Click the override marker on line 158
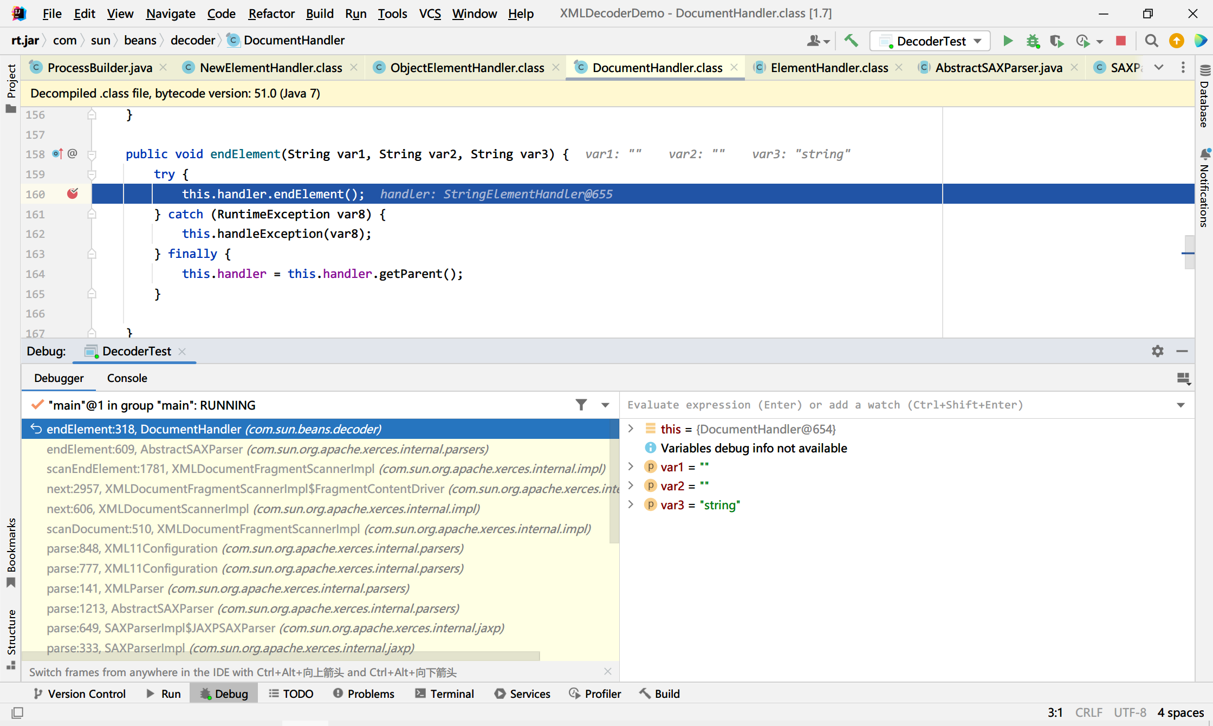The height and width of the screenshot is (726, 1213). pyautogui.click(x=57, y=154)
